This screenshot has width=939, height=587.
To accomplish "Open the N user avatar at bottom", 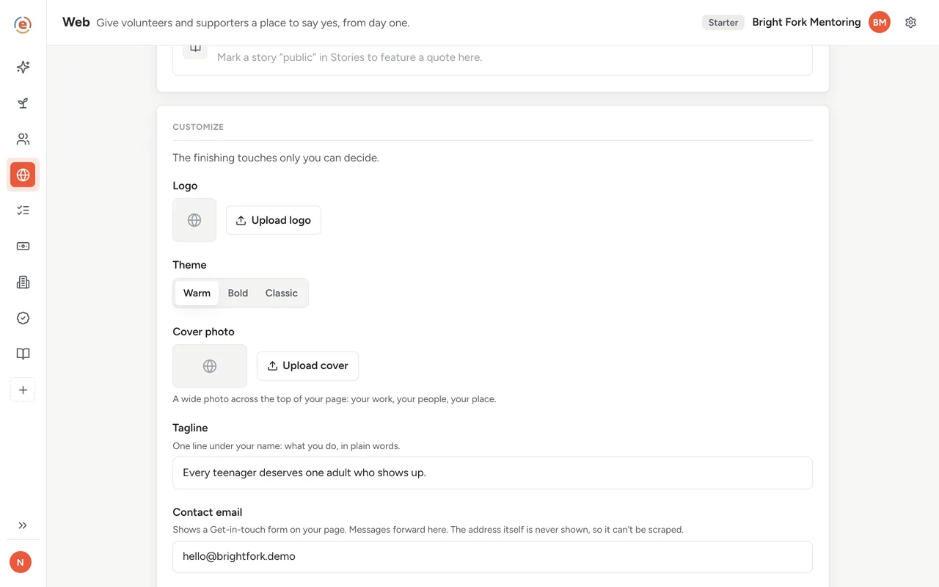I will 21,563.
